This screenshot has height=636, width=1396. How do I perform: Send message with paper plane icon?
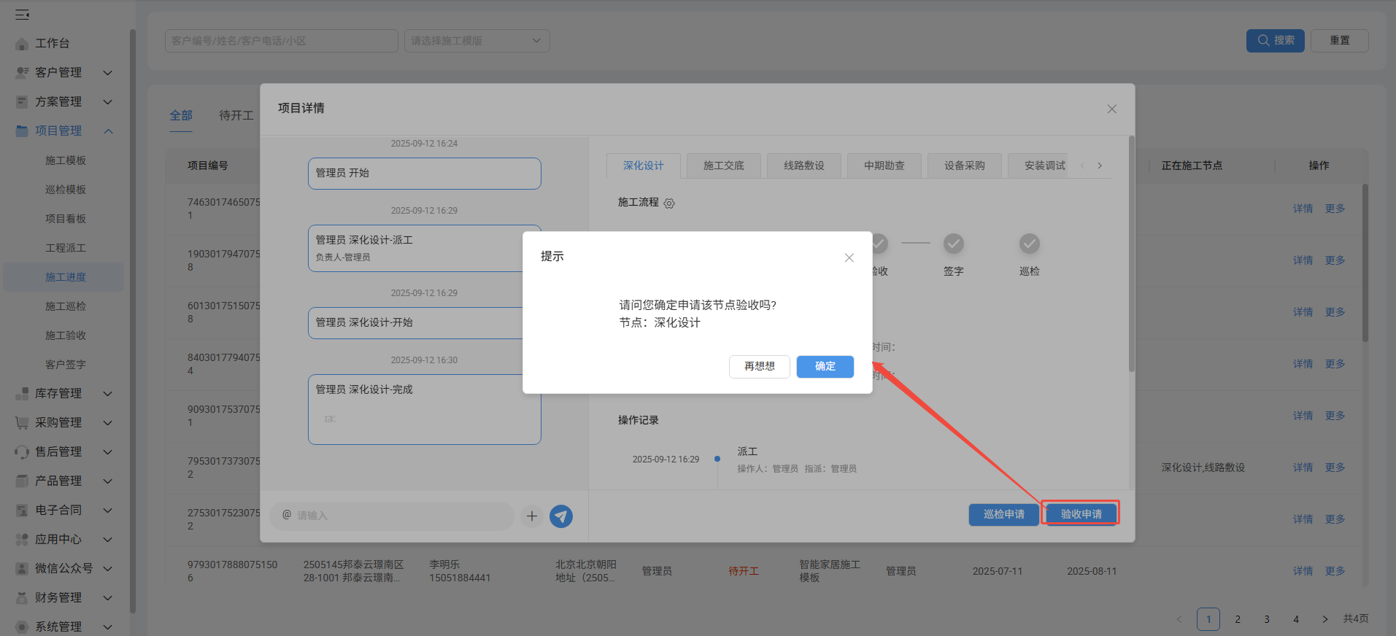point(560,516)
